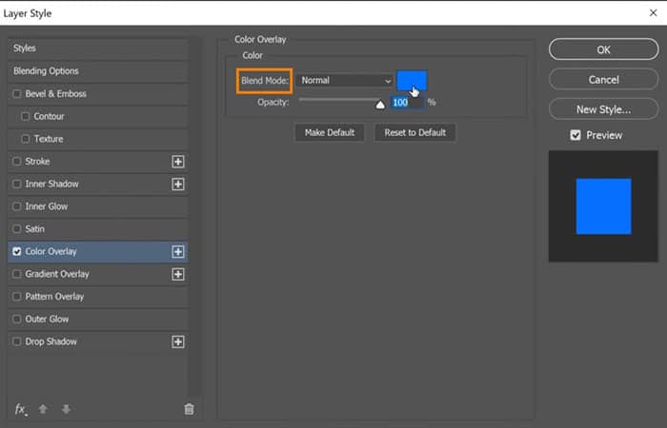Add another Color Overlay with plus icon
This screenshot has height=428, width=667.
point(178,252)
